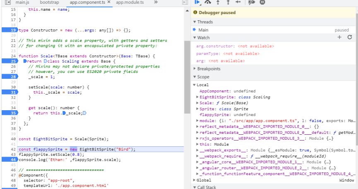Step into the next function call

pos(219,2)
